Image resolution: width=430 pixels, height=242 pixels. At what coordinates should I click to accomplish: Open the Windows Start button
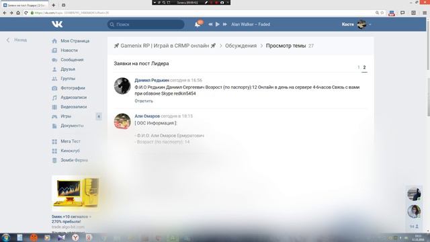6,237
